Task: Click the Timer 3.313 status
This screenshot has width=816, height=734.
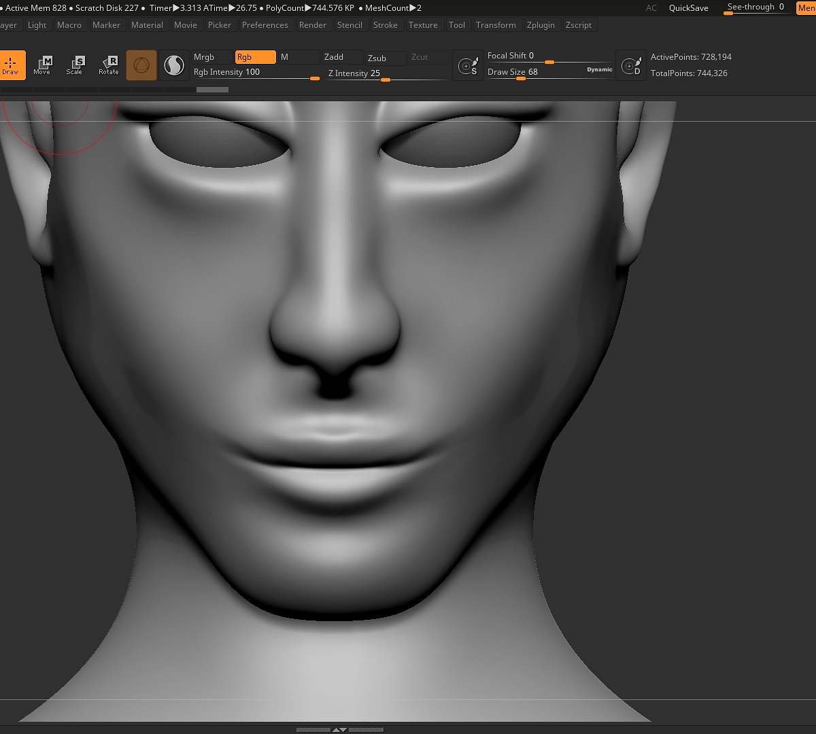Action: [x=175, y=8]
